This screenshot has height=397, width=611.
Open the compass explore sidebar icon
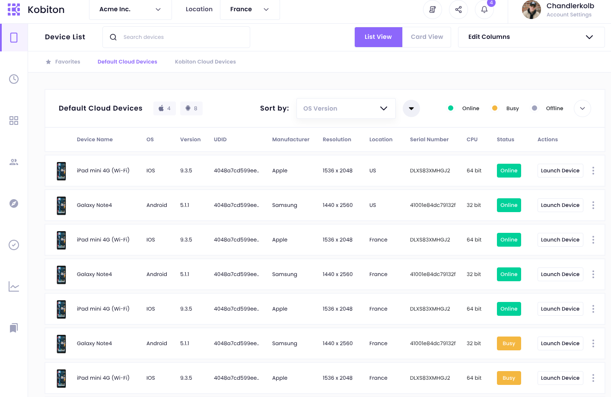click(x=14, y=203)
